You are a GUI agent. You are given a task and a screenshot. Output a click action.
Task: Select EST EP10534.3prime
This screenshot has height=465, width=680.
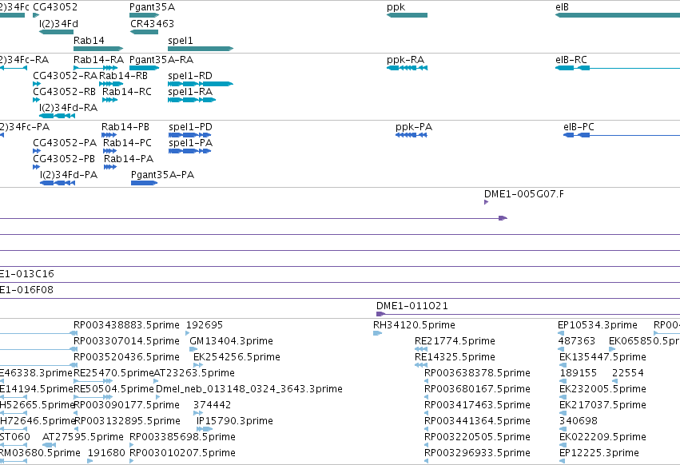561,333
